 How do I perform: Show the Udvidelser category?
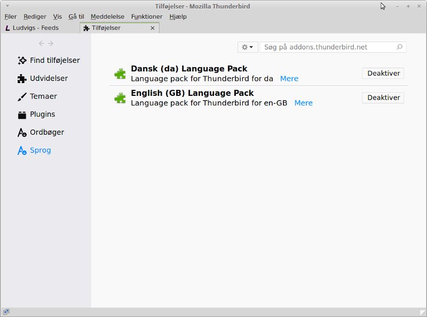43,78
